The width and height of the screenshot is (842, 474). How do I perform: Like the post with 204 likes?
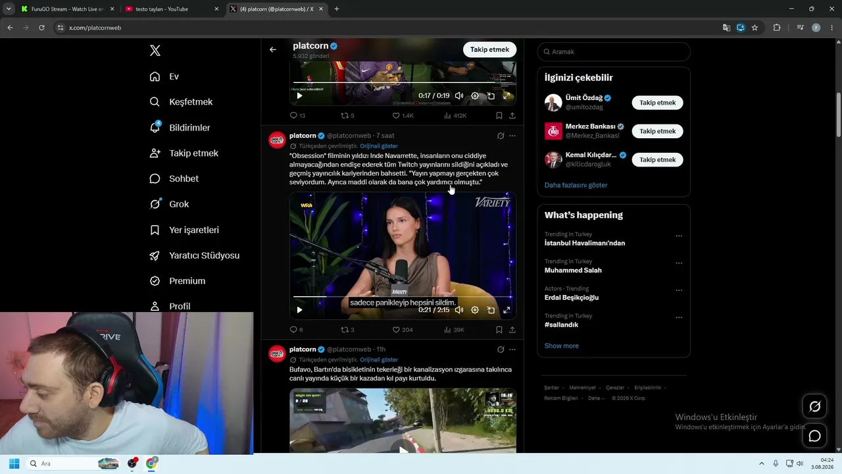403,330
